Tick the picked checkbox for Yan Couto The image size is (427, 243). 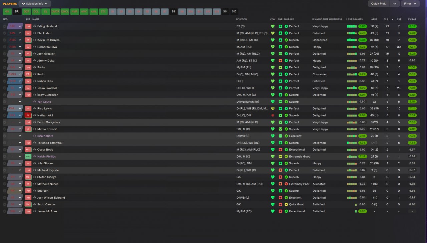pos(5,102)
